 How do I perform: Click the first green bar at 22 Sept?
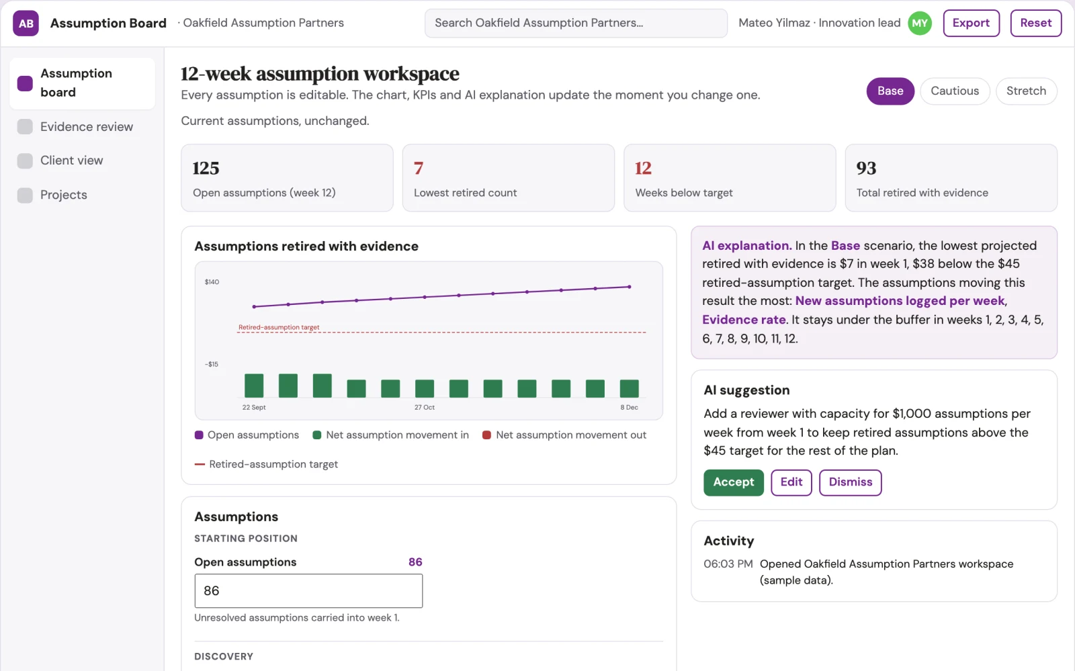pos(254,386)
